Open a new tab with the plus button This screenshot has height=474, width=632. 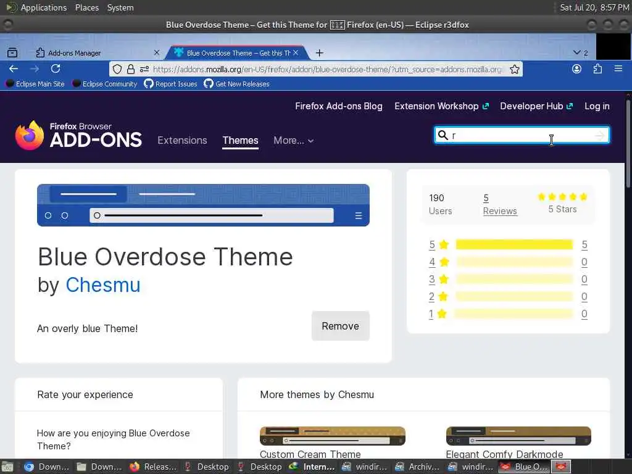319,53
